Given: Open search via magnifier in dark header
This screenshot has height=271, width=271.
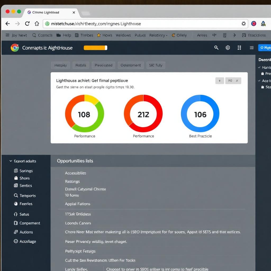Looking at the screenshot, I should (216, 48).
